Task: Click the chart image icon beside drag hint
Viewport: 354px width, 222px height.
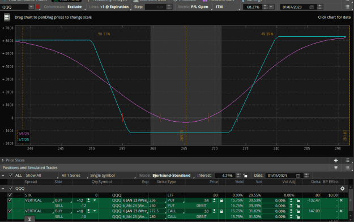Action: (x=7, y=17)
